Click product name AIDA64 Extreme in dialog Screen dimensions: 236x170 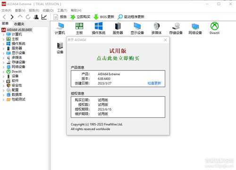pyautogui.click(x=109, y=74)
